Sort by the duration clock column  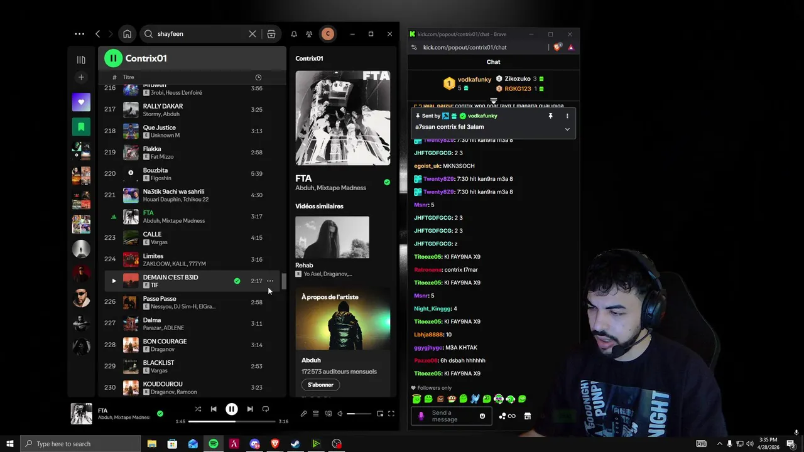click(x=258, y=77)
